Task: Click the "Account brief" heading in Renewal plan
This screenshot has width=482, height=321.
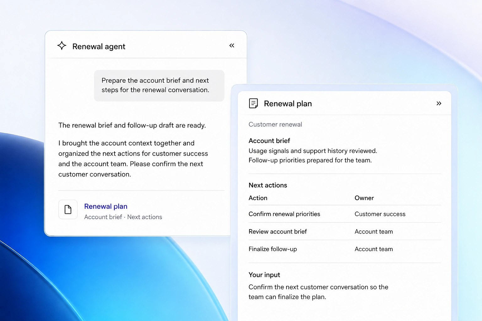Action: (269, 141)
